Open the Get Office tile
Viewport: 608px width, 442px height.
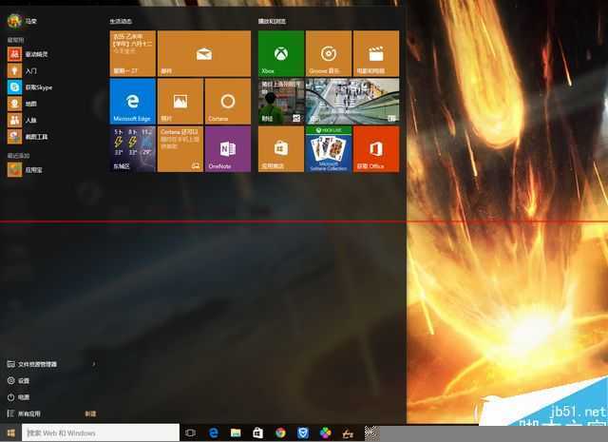376,149
